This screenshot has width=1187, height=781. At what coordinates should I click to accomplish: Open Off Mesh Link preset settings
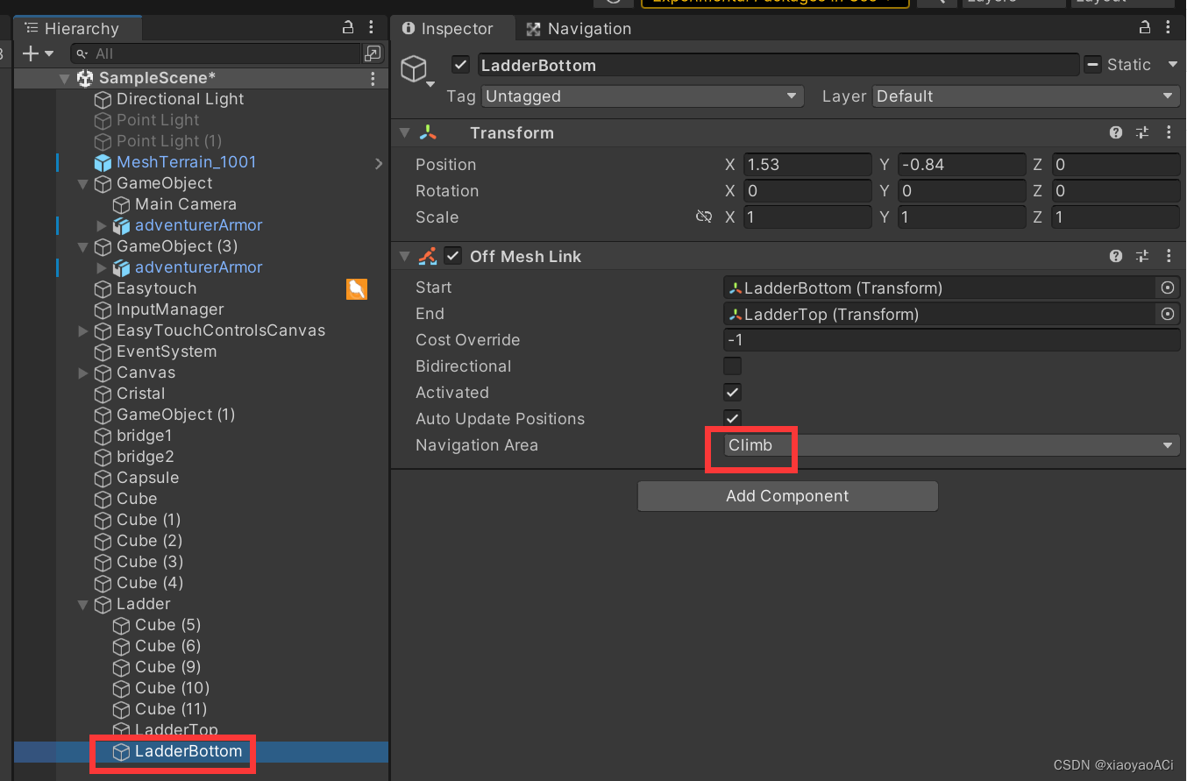point(1142,257)
